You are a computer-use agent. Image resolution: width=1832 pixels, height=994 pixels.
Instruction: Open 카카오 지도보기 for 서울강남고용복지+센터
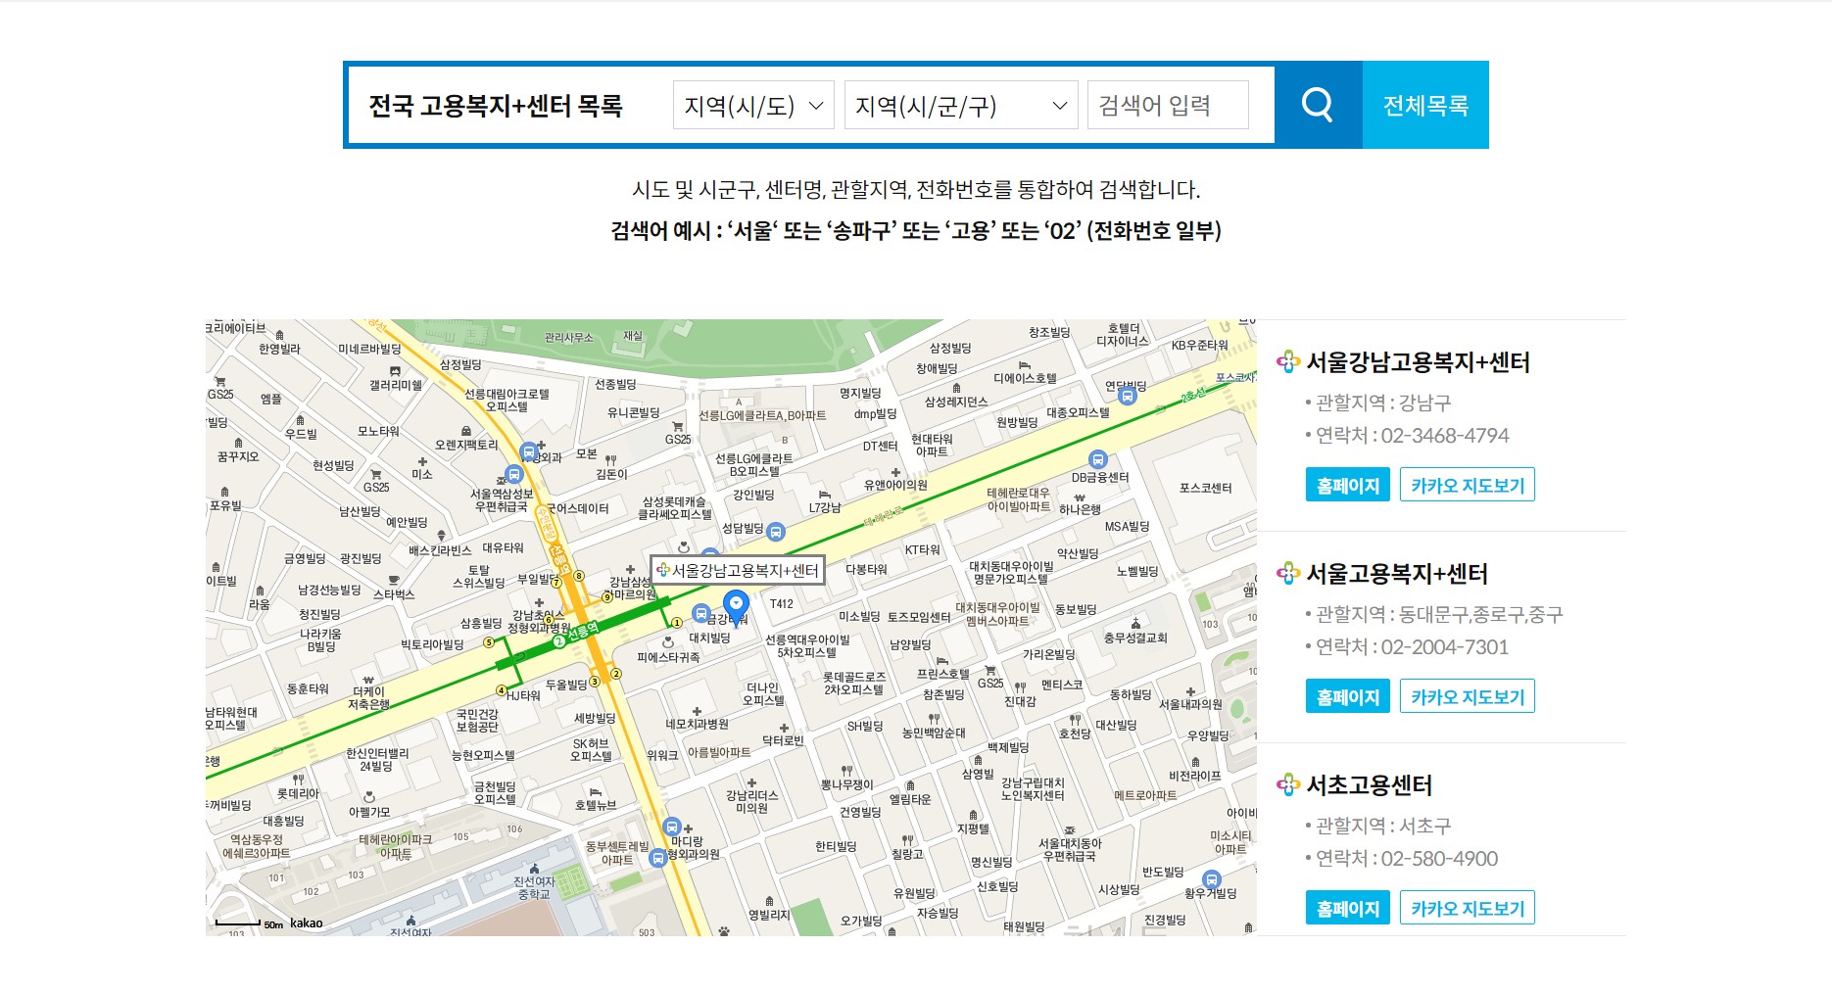1467,485
